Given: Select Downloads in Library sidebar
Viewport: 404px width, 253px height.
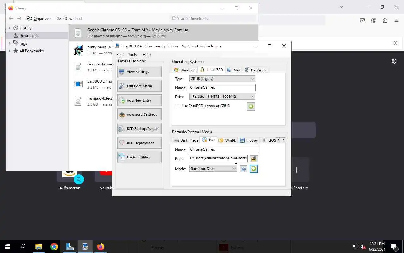Looking at the screenshot, I should [x=37, y=36].
